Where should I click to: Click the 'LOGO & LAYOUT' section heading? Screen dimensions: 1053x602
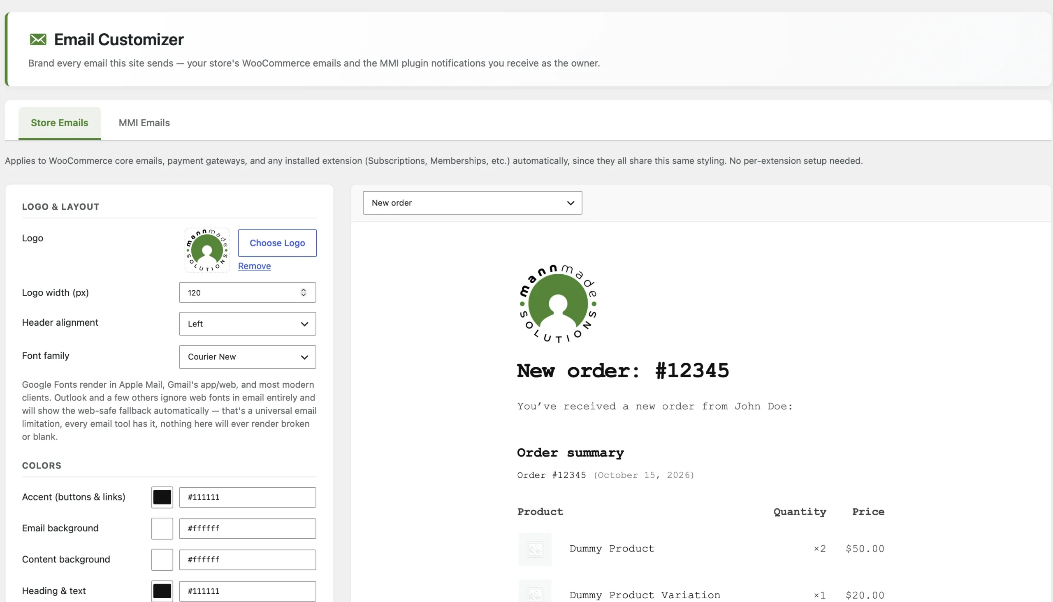coord(61,207)
